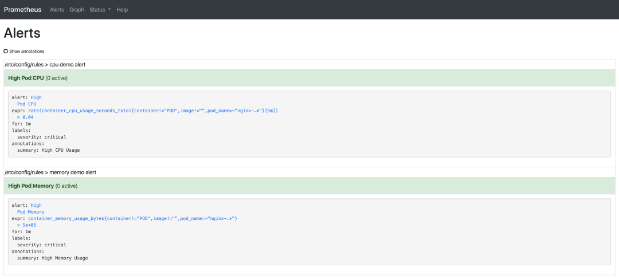The height and width of the screenshot is (279, 619).
Task: Click the '> 0.04' threshold link
Action: (25, 117)
